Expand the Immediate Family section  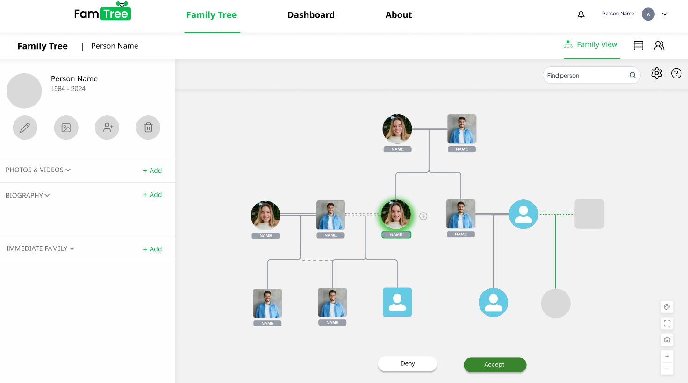tap(41, 248)
